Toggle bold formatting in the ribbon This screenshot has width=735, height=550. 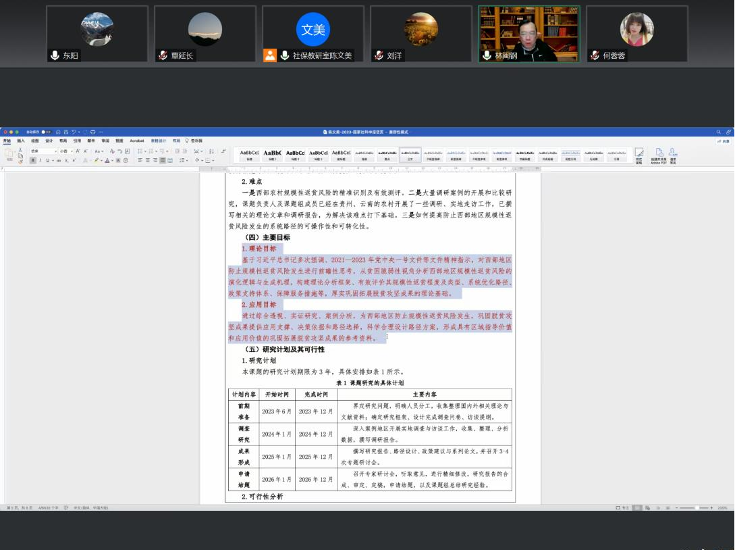pos(32,160)
